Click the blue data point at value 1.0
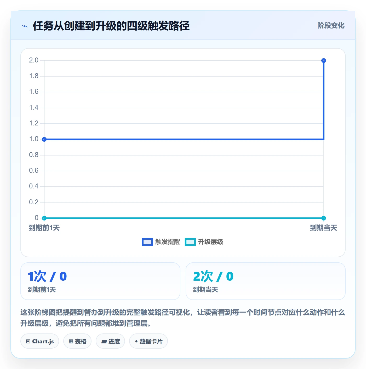The width and height of the screenshot is (366, 369). (44, 139)
